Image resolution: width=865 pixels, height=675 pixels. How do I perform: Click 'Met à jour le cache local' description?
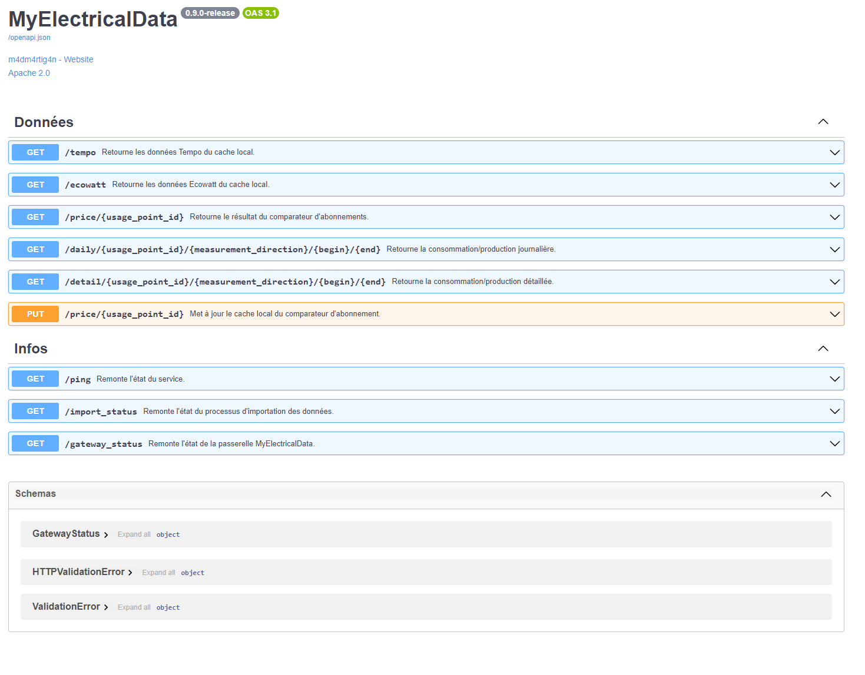pos(285,314)
